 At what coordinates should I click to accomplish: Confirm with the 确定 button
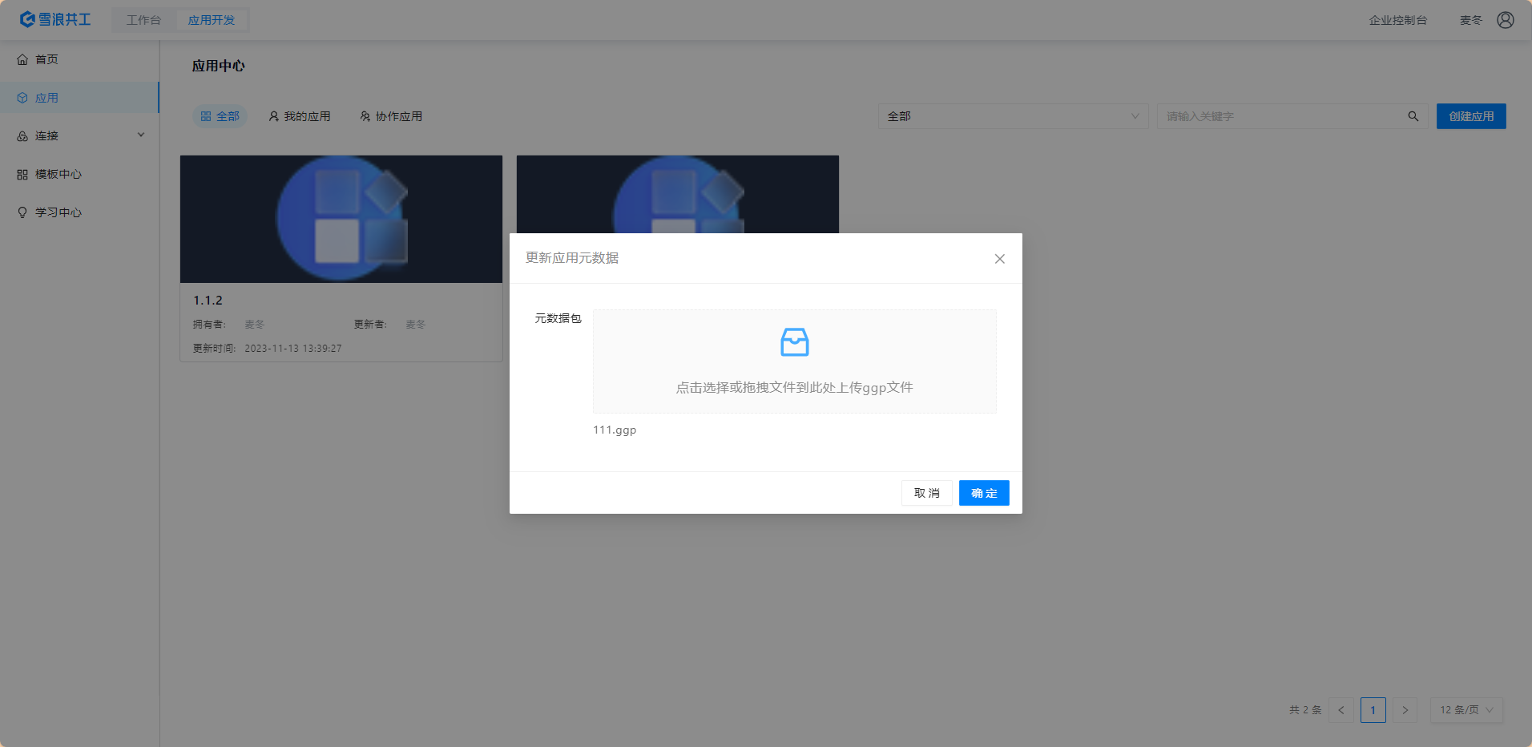pyautogui.click(x=984, y=493)
